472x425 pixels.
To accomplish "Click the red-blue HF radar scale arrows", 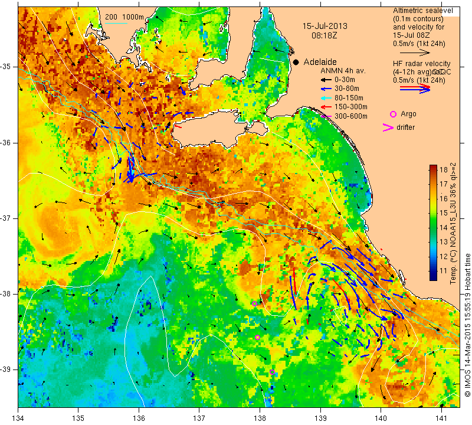I will [x=415, y=88].
